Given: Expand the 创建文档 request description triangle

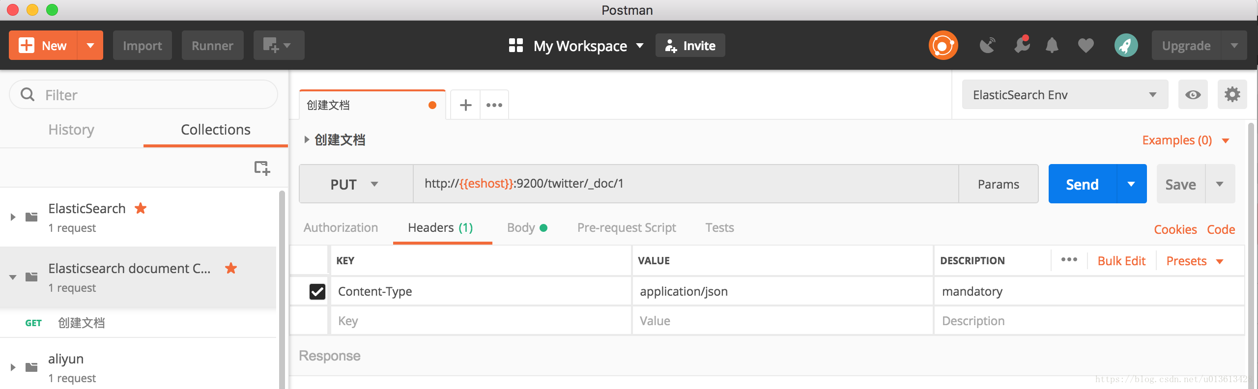Looking at the screenshot, I should coord(306,140).
